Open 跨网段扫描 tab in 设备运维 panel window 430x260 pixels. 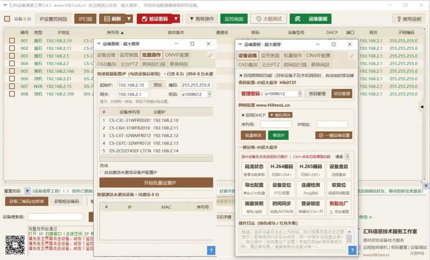295,65
